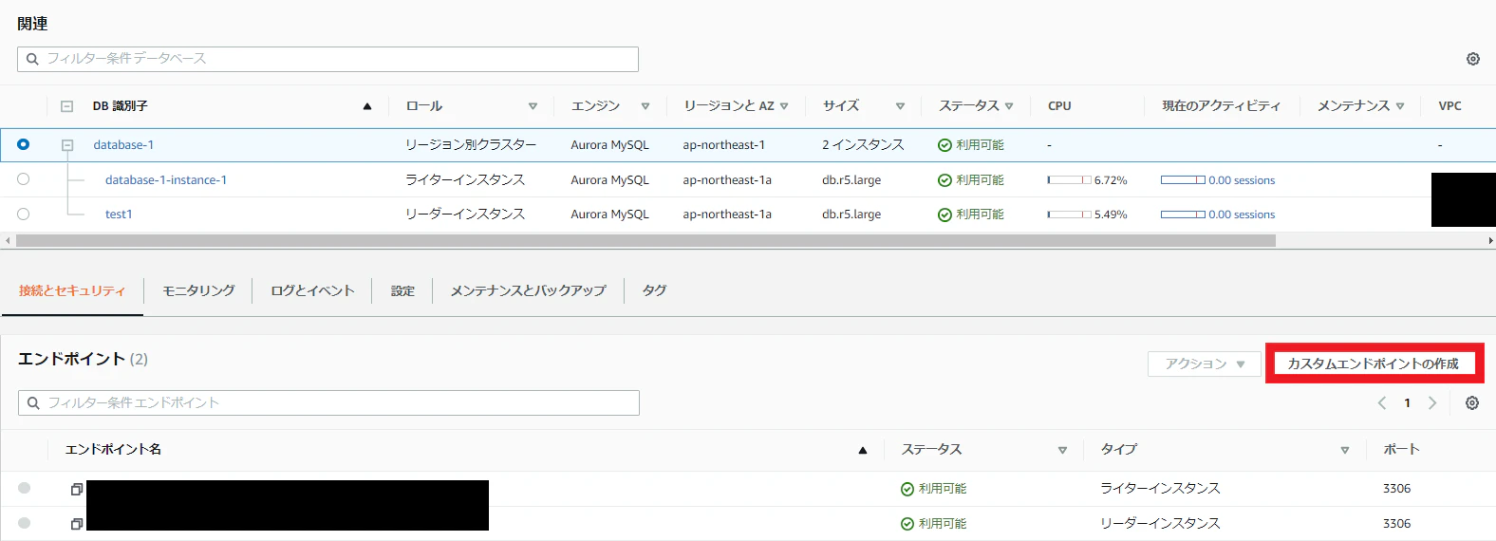Screen dimensions: 1496x541
Task: Sort by ロール column arrow
Action: tap(533, 106)
